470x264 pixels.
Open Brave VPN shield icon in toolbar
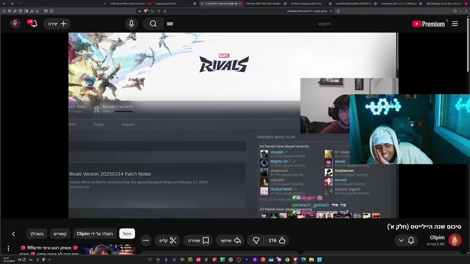(x=10, y=11)
